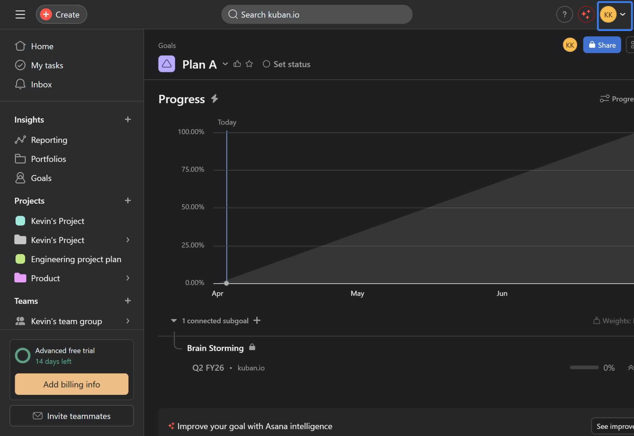Open My tasks in sidebar
This screenshot has width=634, height=436.
[x=47, y=65]
